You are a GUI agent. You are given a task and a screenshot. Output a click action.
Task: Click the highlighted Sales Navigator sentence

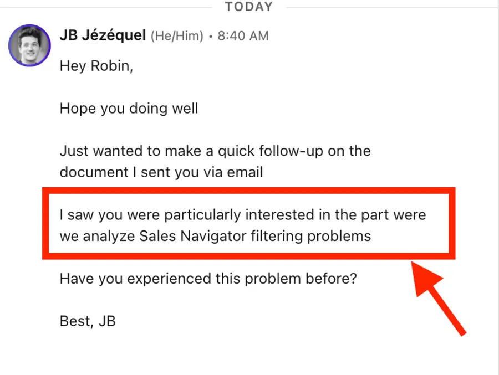244,225
